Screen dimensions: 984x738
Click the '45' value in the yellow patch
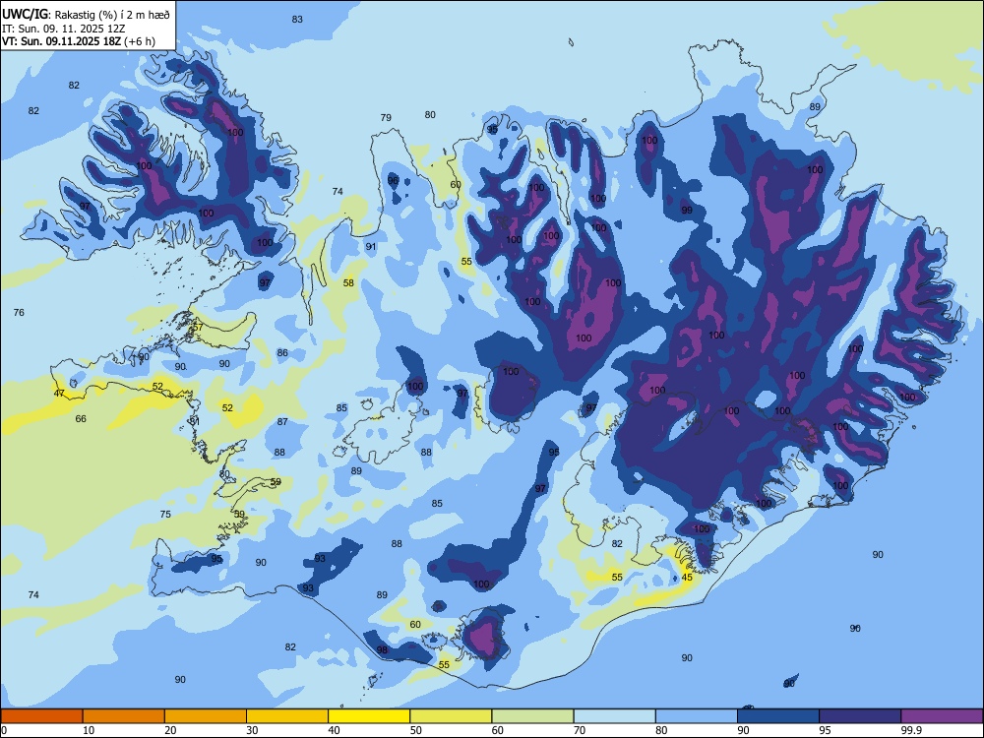[687, 578]
